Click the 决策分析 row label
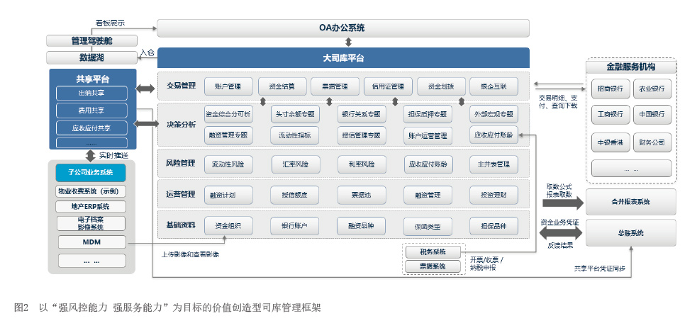Image resolution: width=697 pixels, height=333 pixels. (181, 125)
